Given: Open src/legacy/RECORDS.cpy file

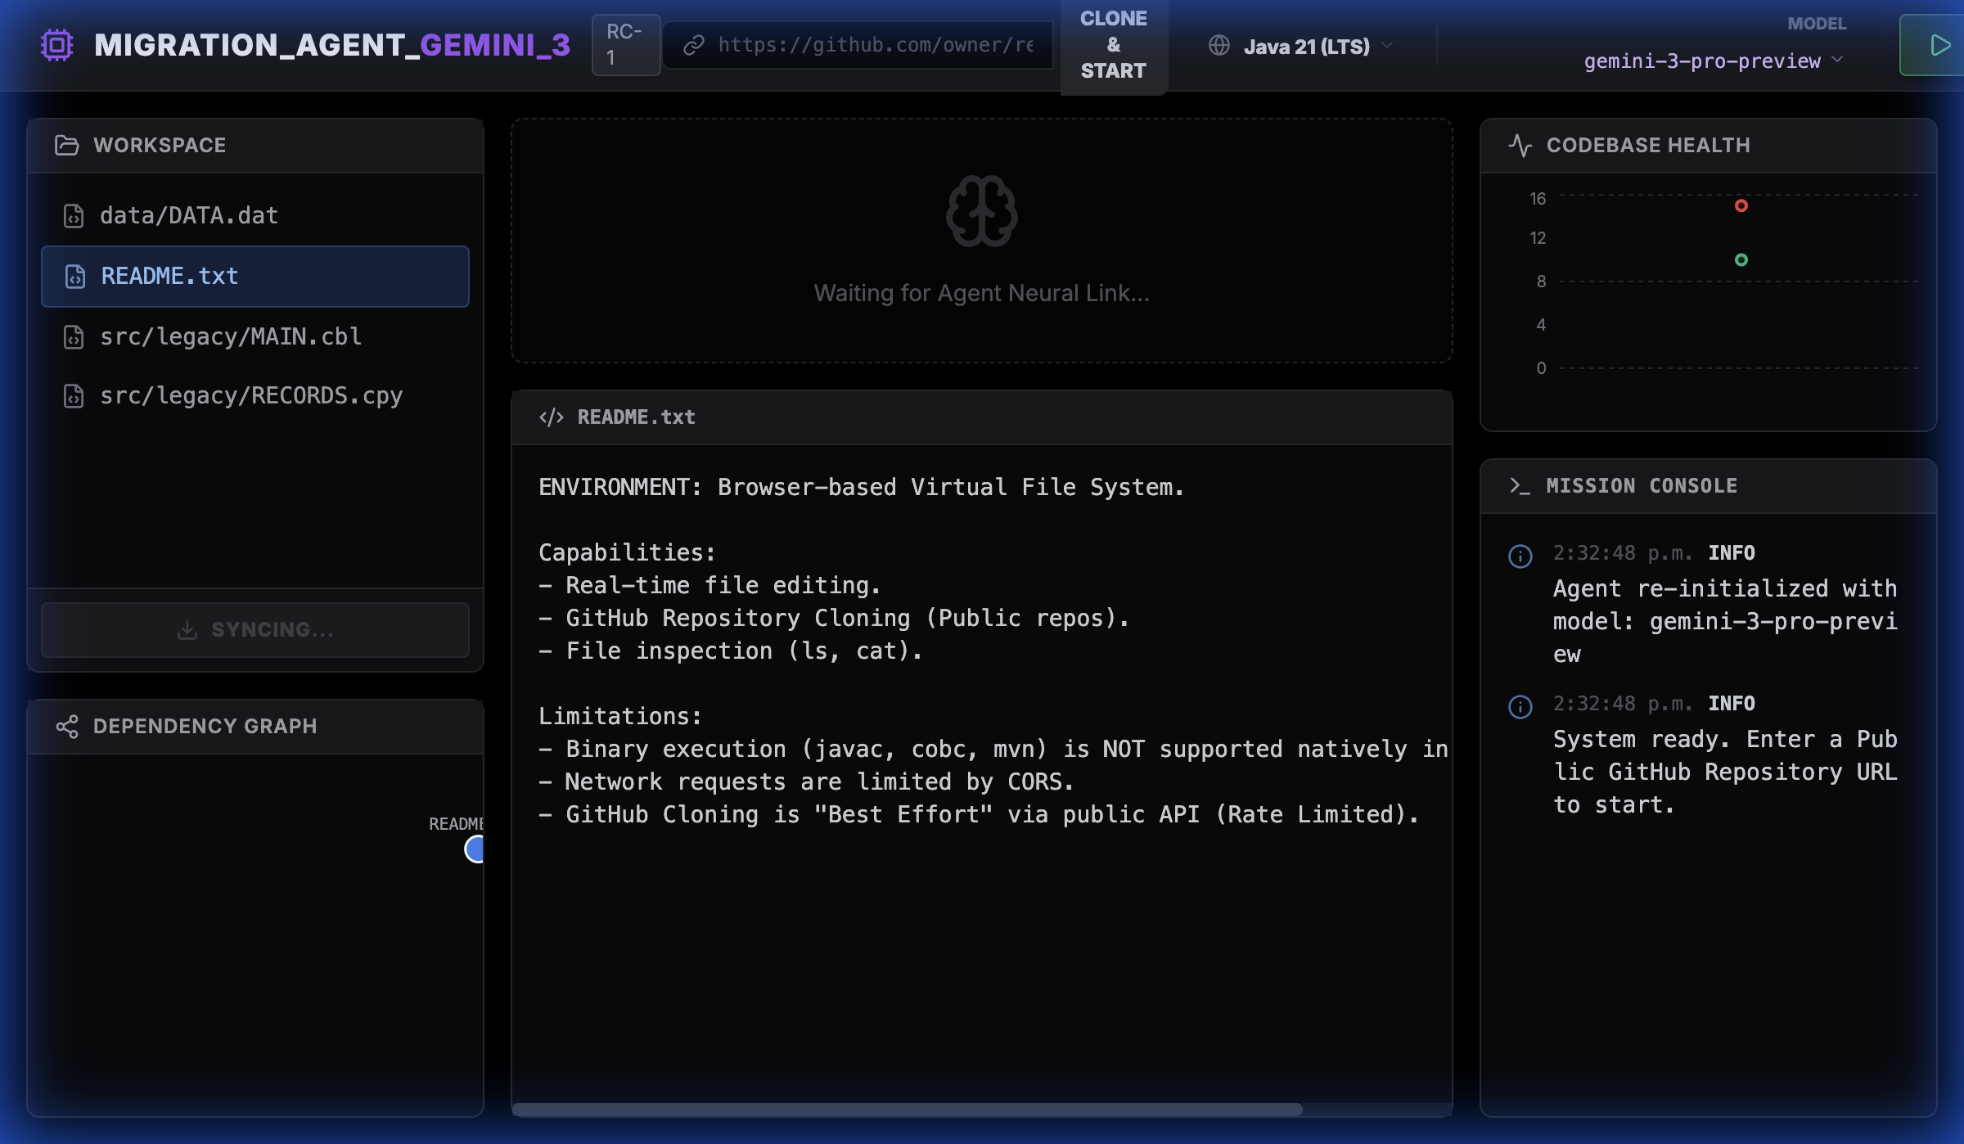Looking at the screenshot, I should coord(250,396).
